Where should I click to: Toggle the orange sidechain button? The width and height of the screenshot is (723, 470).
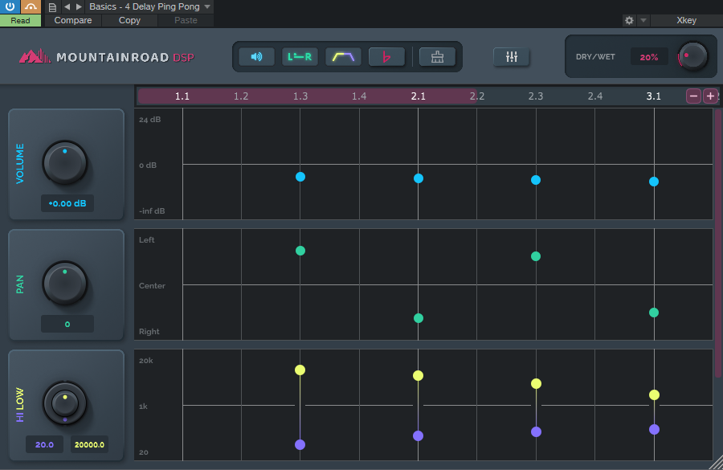(31, 6)
